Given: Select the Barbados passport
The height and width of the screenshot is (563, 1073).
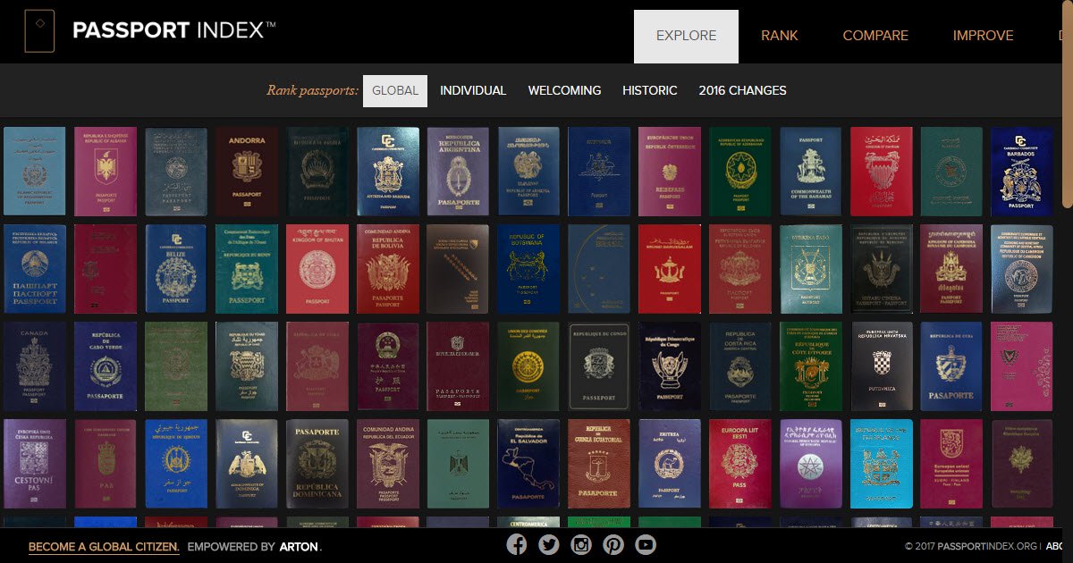Looking at the screenshot, I should (x=1022, y=172).
